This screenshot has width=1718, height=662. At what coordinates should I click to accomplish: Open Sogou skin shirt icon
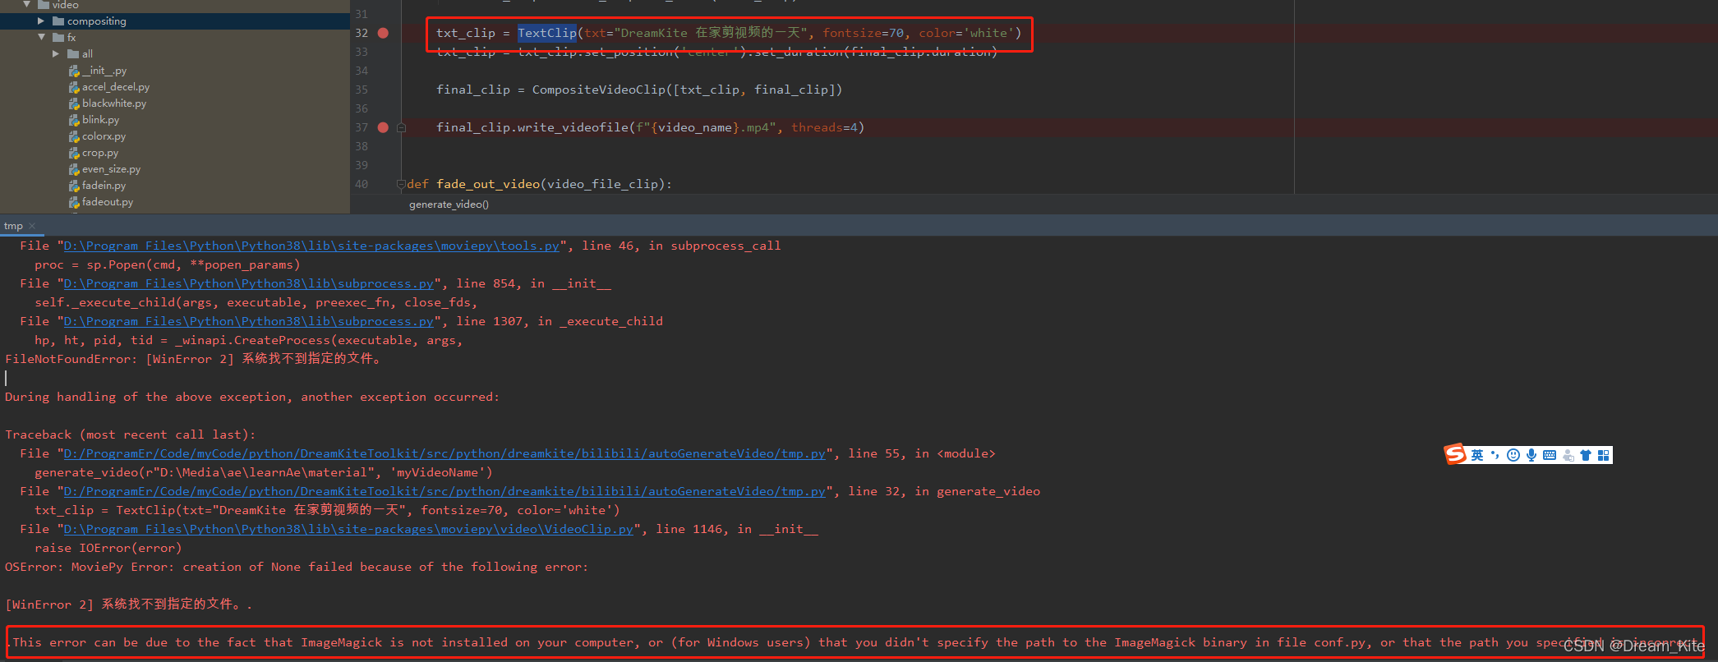pos(1586,455)
